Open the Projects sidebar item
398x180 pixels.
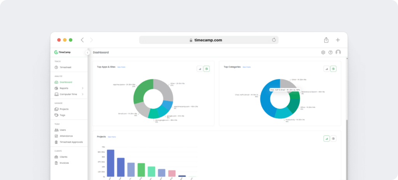click(x=61, y=109)
